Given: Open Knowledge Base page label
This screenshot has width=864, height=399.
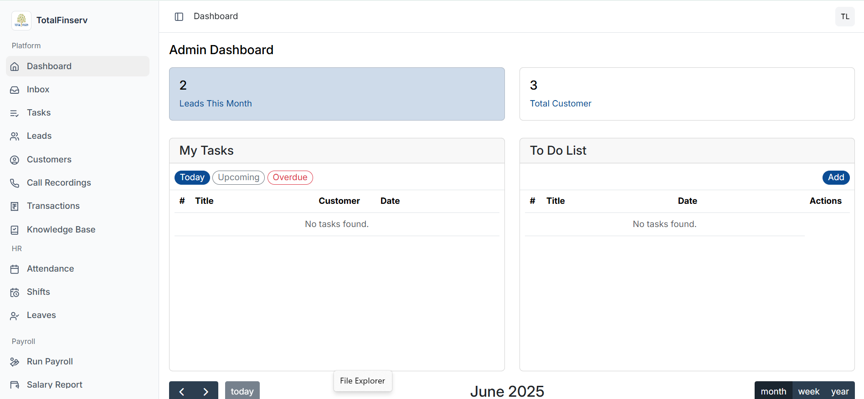Looking at the screenshot, I should (61, 230).
